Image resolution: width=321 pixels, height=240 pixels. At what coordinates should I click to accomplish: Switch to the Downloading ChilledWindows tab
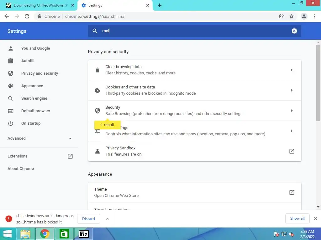[x=39, y=5]
